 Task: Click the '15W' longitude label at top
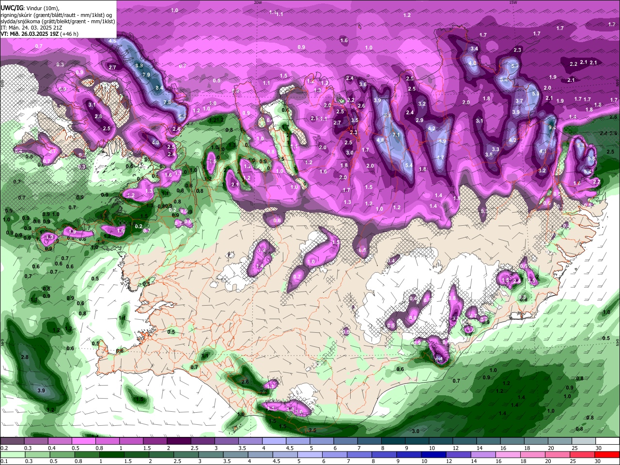[x=513, y=2]
